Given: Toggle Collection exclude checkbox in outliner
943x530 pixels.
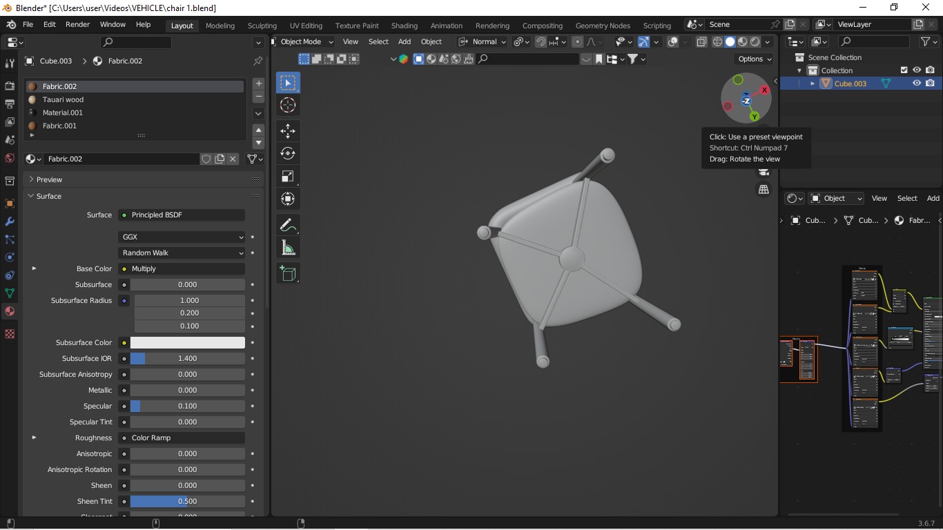Looking at the screenshot, I should tap(904, 70).
